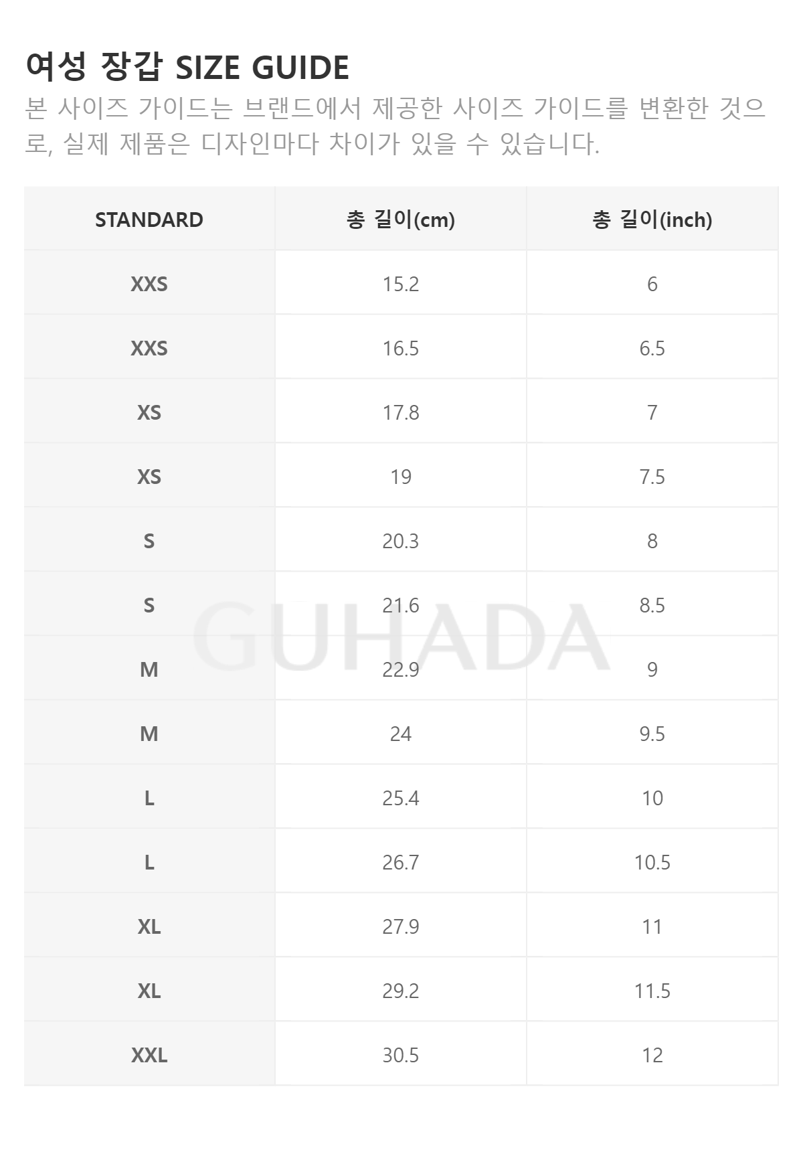This screenshot has width=803, height=1154.
Task: Click the 여성 장갑 SIZE GUIDE heading
Action: 187,67
